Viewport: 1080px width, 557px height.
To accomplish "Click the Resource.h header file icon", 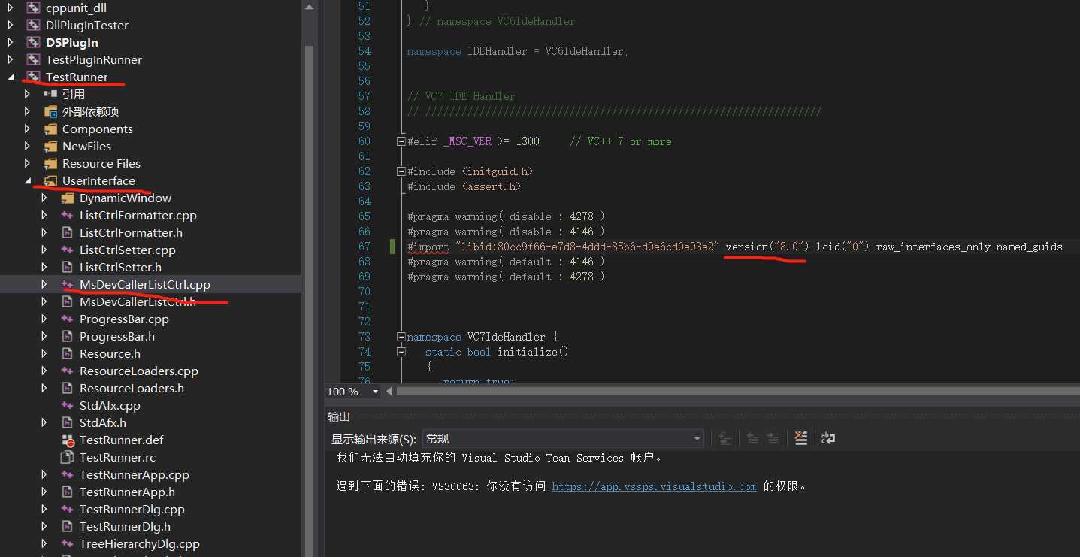I will tap(68, 353).
